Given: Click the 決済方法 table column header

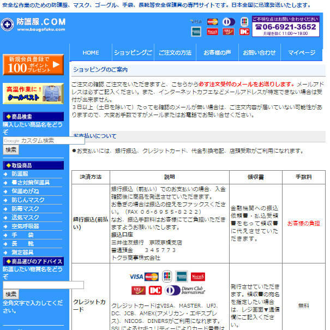Looking at the screenshot, I should [x=91, y=177].
